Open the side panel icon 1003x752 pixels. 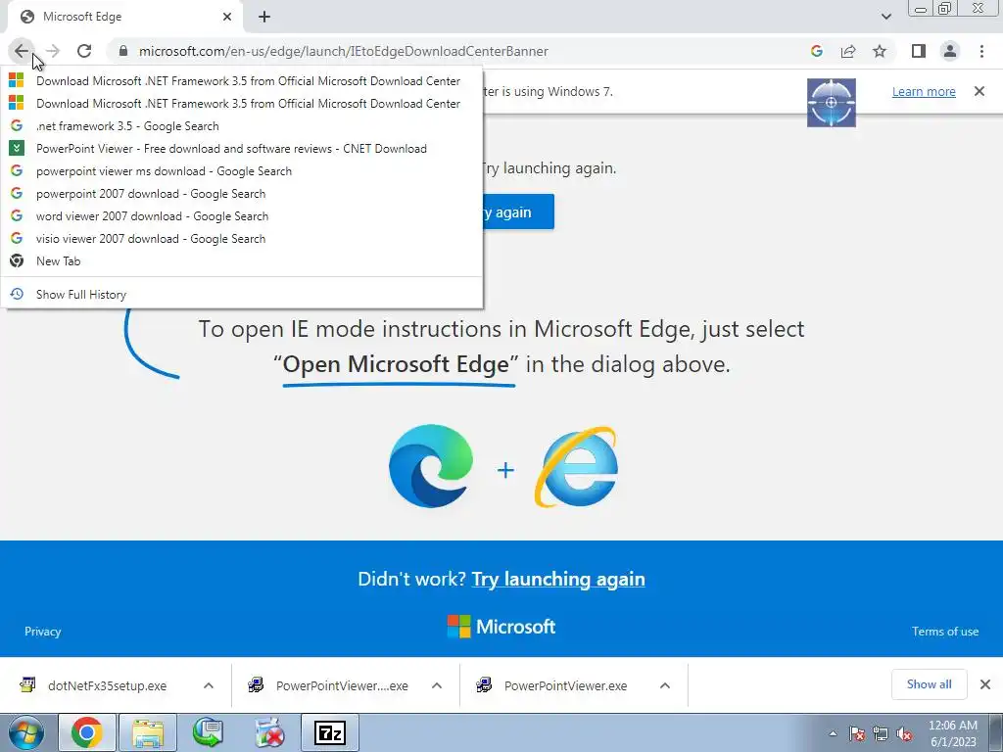pyautogui.click(x=919, y=51)
